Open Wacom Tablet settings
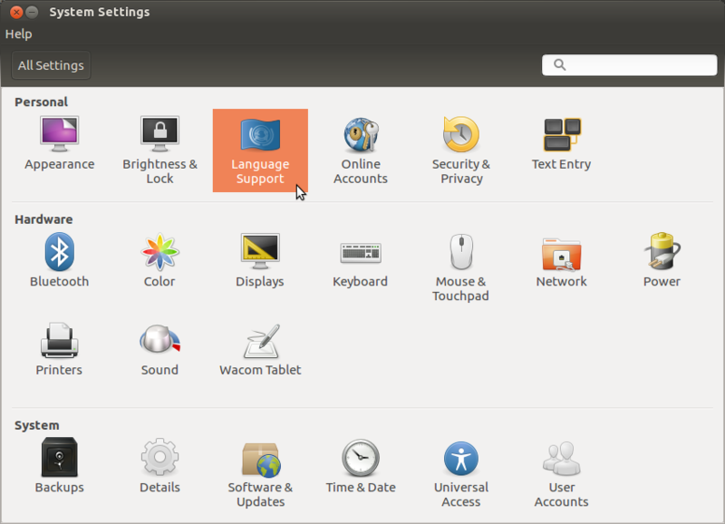Viewport: 725px width, 524px height. (x=260, y=350)
